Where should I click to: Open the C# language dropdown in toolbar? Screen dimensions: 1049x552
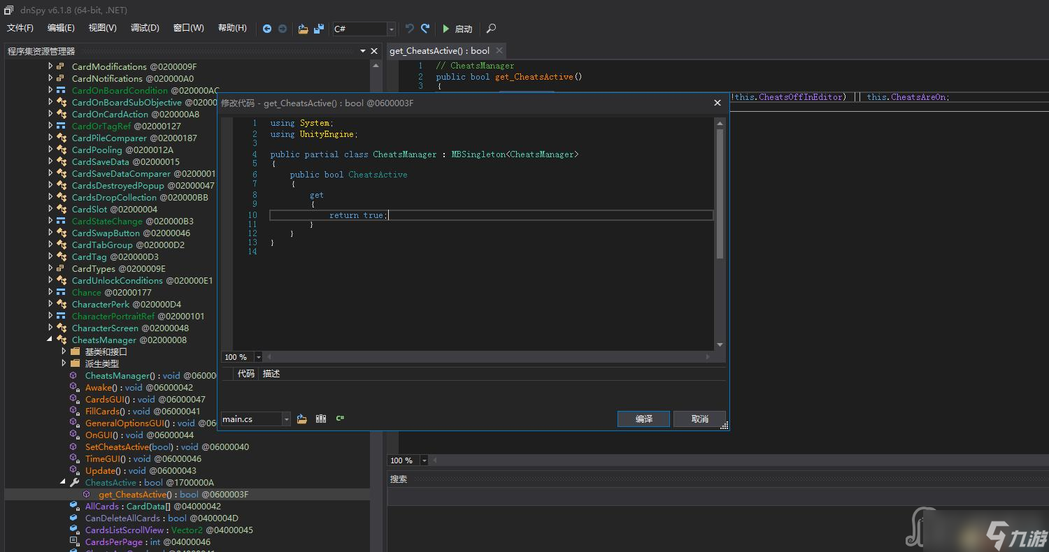click(391, 29)
